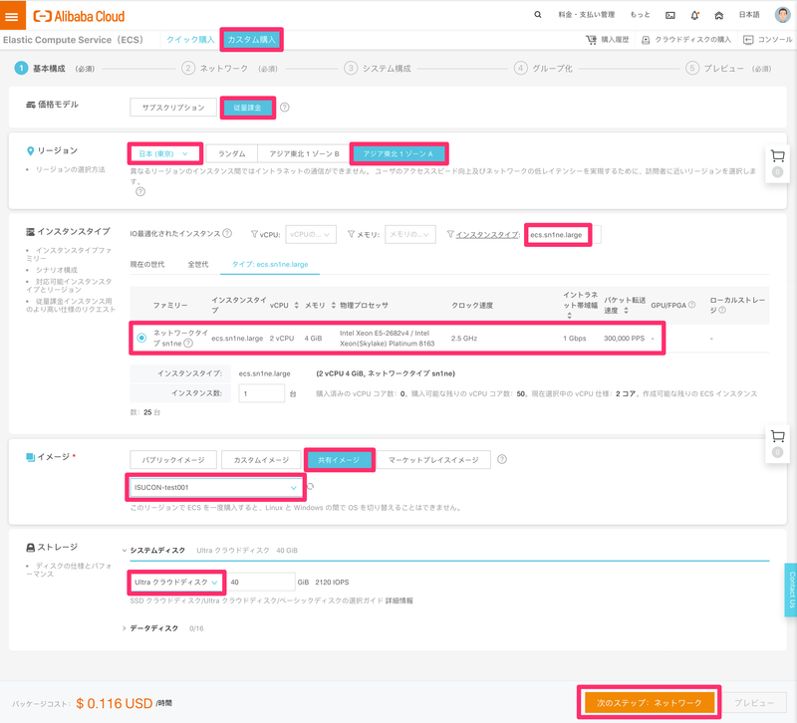The width and height of the screenshot is (797, 723).
Task: Open the hamburger navigation menu
Action: pos(12,16)
